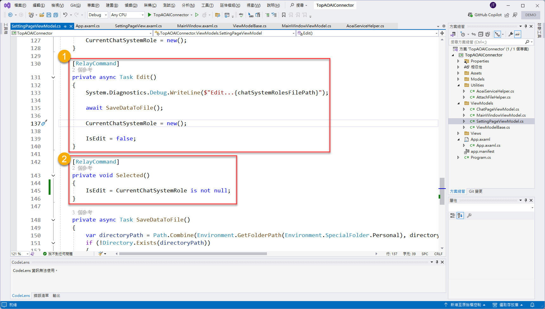
Task: Switch to the 輸出 output tab
Action: tap(56, 295)
